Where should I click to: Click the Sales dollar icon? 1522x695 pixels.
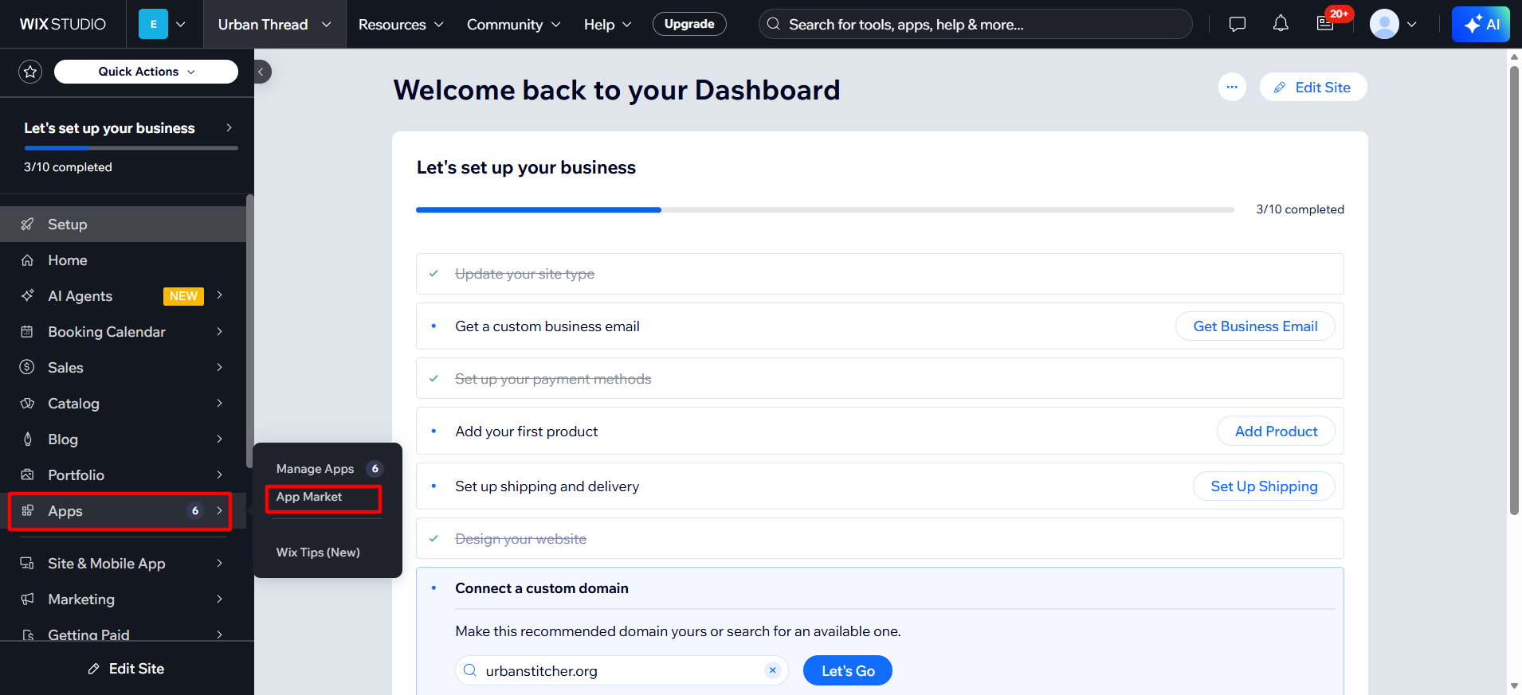[x=27, y=367]
